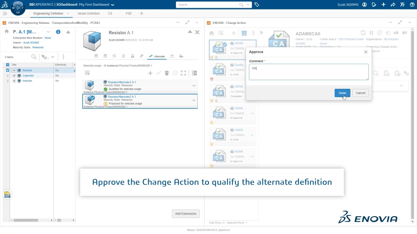Click Cancel in the Approve dialog
This screenshot has height=234, width=417.
coord(361,93)
